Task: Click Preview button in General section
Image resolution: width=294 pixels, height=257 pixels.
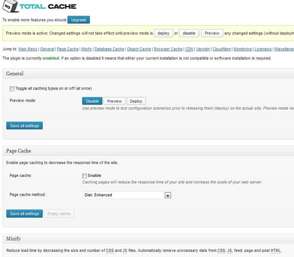Action: coord(114,101)
